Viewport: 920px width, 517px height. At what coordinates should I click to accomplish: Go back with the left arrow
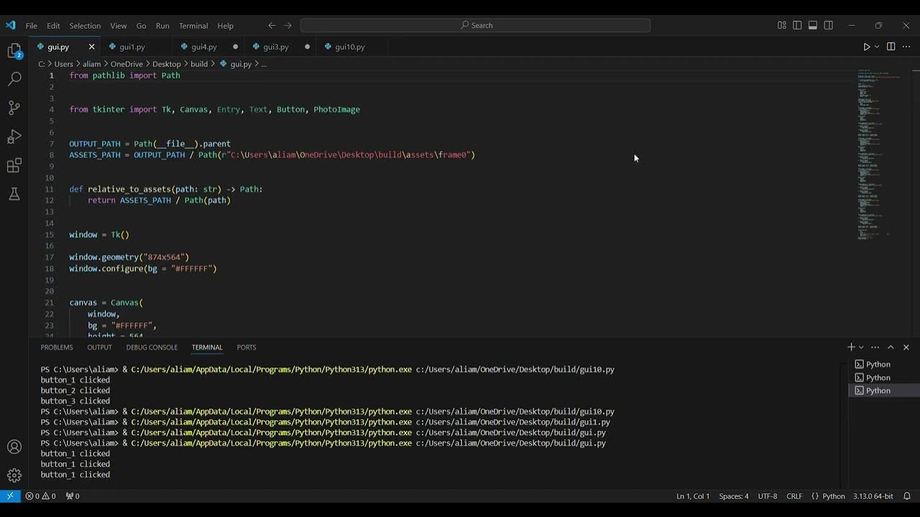pyautogui.click(x=272, y=25)
